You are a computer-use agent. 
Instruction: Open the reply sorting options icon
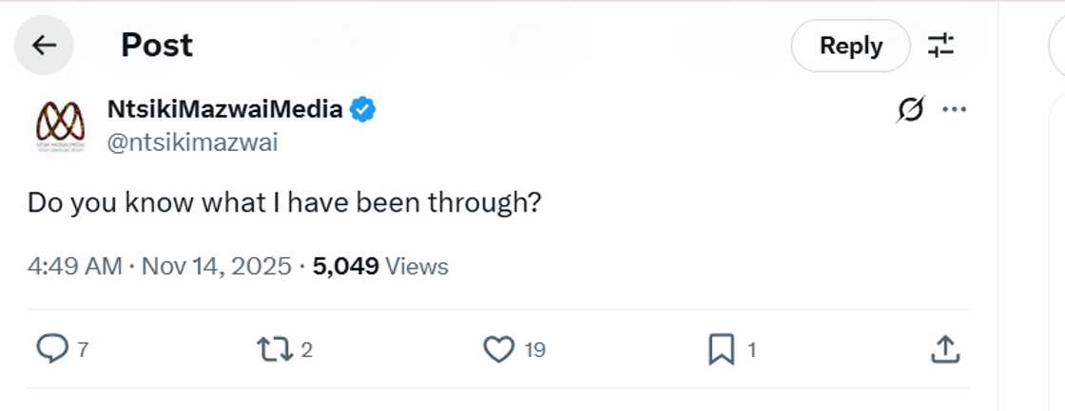point(940,46)
